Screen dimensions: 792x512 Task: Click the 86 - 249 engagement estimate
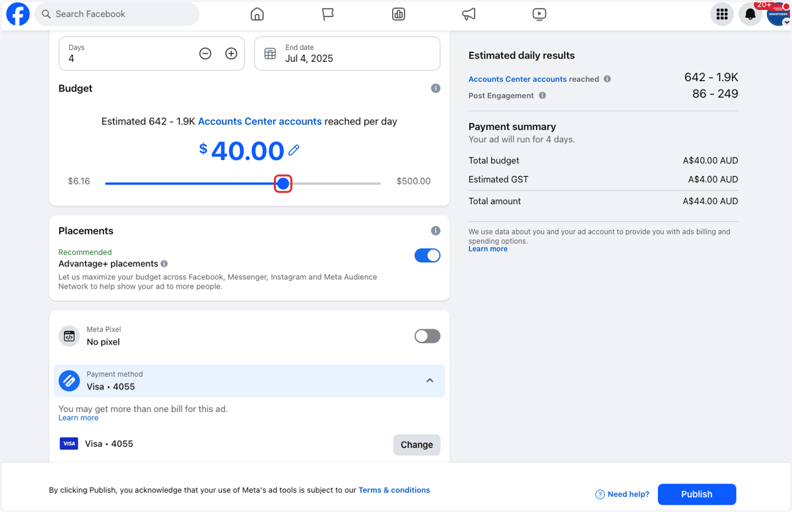(x=715, y=94)
